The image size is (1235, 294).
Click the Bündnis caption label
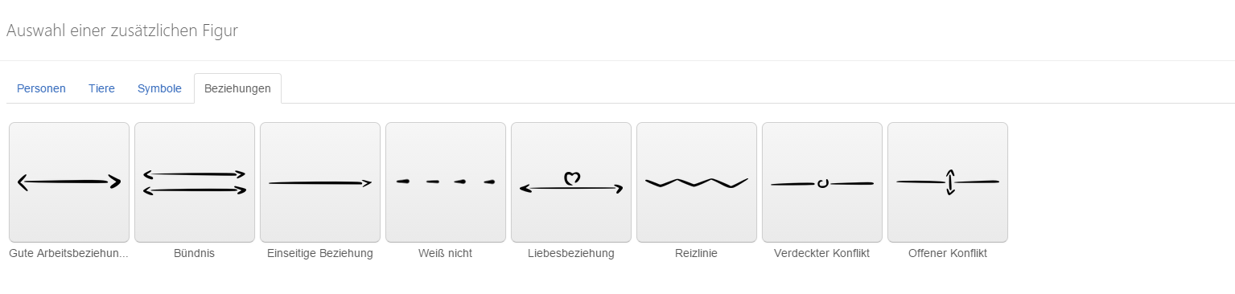click(195, 253)
